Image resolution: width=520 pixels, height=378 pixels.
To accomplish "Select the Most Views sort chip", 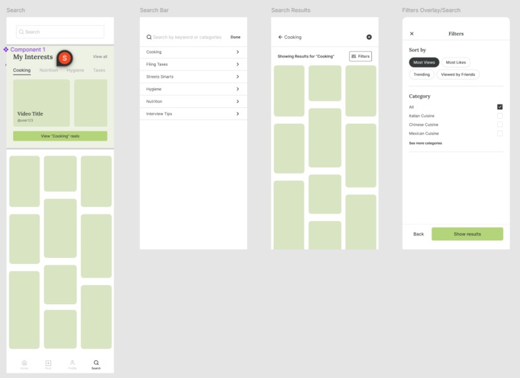I will click(x=424, y=62).
